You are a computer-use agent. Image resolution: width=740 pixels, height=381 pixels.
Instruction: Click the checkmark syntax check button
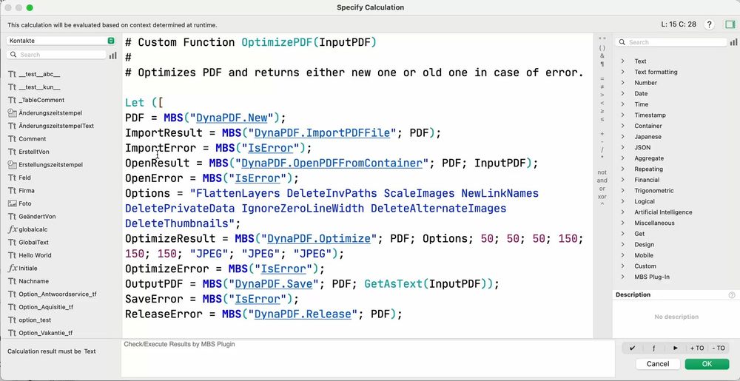tap(633, 348)
